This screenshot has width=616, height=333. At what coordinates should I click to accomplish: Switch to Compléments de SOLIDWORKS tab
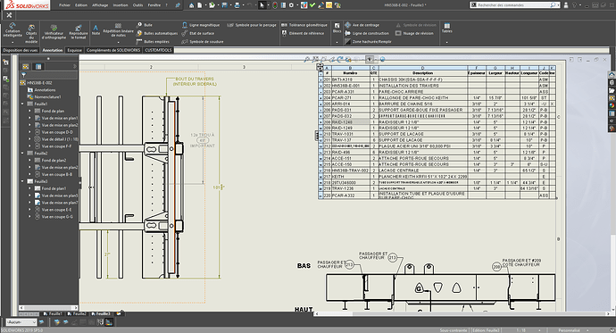point(113,50)
